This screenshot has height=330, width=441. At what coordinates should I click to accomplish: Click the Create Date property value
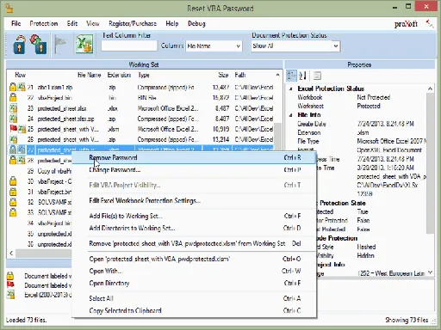pyautogui.click(x=385, y=124)
